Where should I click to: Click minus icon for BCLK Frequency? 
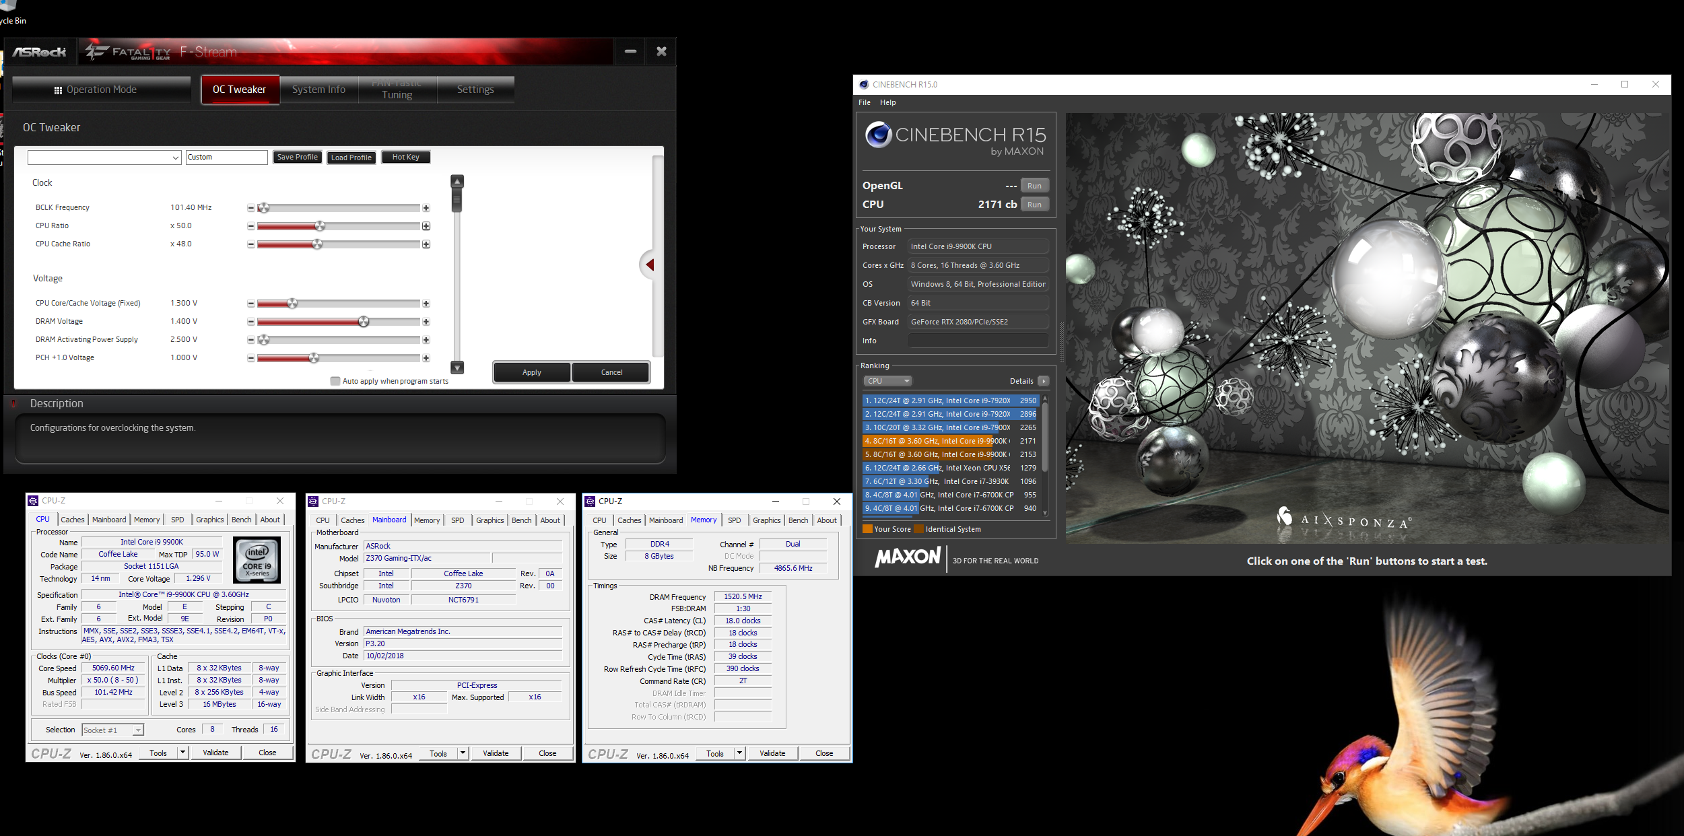[251, 208]
